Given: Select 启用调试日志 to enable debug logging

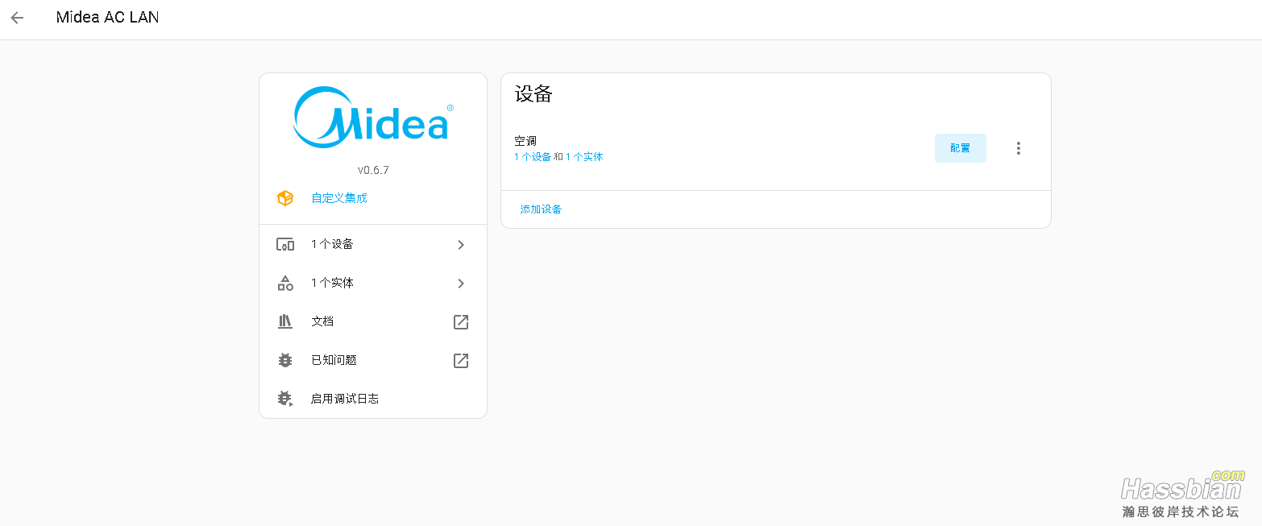Looking at the screenshot, I should click(373, 399).
